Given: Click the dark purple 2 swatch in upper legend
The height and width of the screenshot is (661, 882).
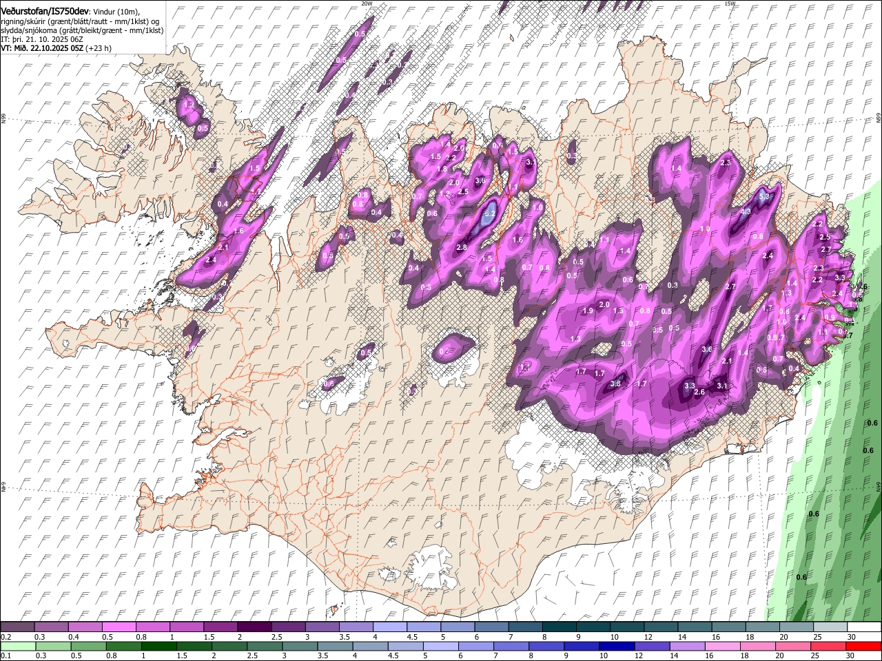Looking at the screenshot, I should coord(254,627).
